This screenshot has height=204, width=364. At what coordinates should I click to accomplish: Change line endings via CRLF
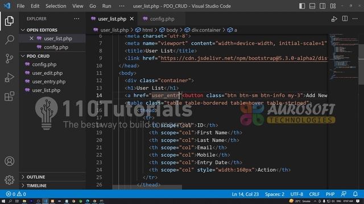[x=314, y=194]
